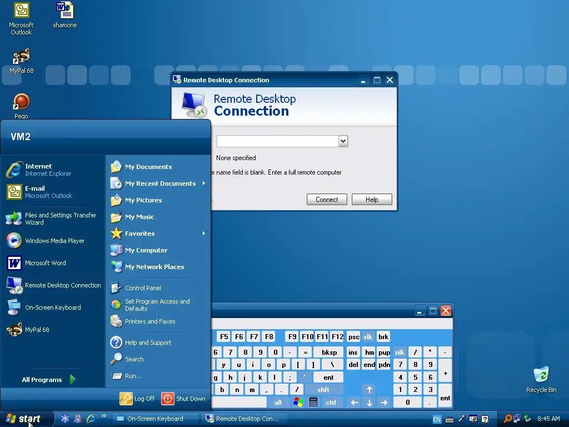
Task: Expand My Recent Documents submenu arrow
Action: 204,183
